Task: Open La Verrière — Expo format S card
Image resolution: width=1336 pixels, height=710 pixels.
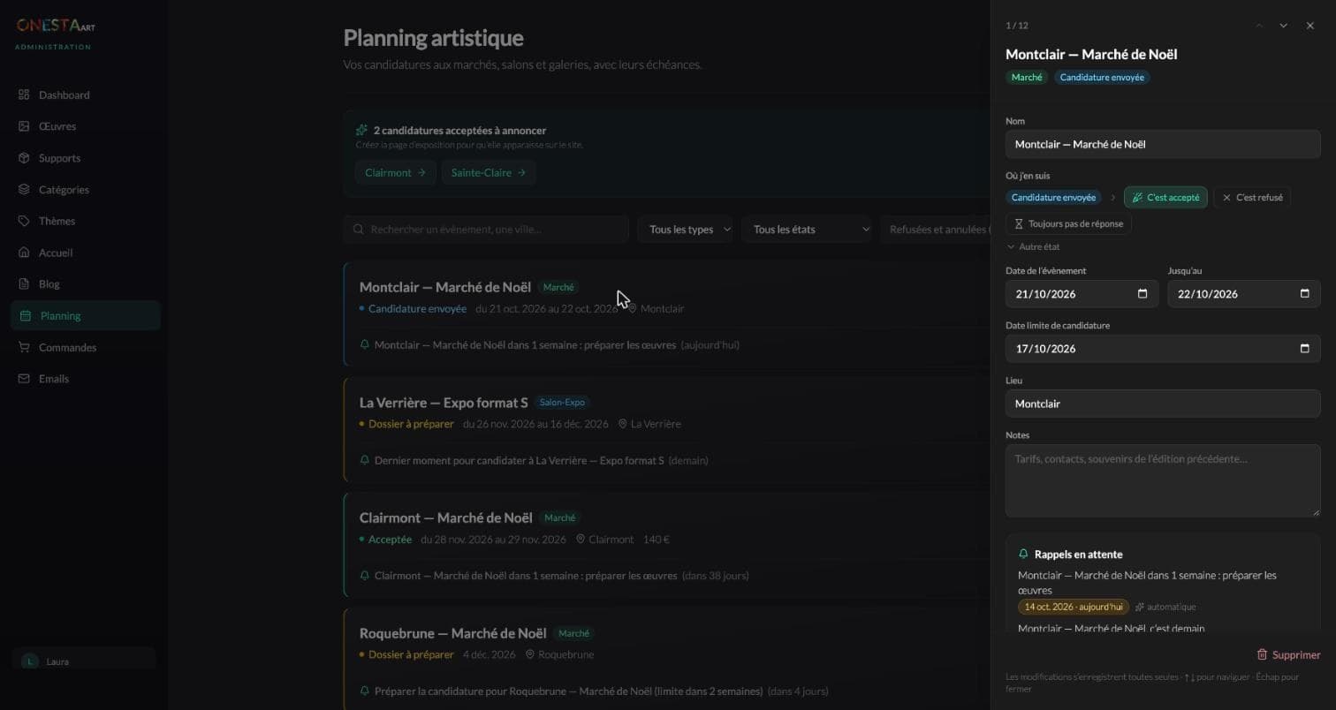Action: point(667,430)
